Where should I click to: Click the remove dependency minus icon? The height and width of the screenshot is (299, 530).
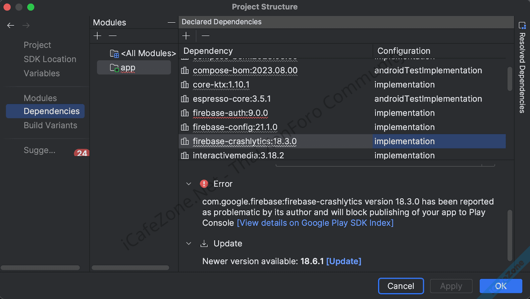click(x=205, y=36)
